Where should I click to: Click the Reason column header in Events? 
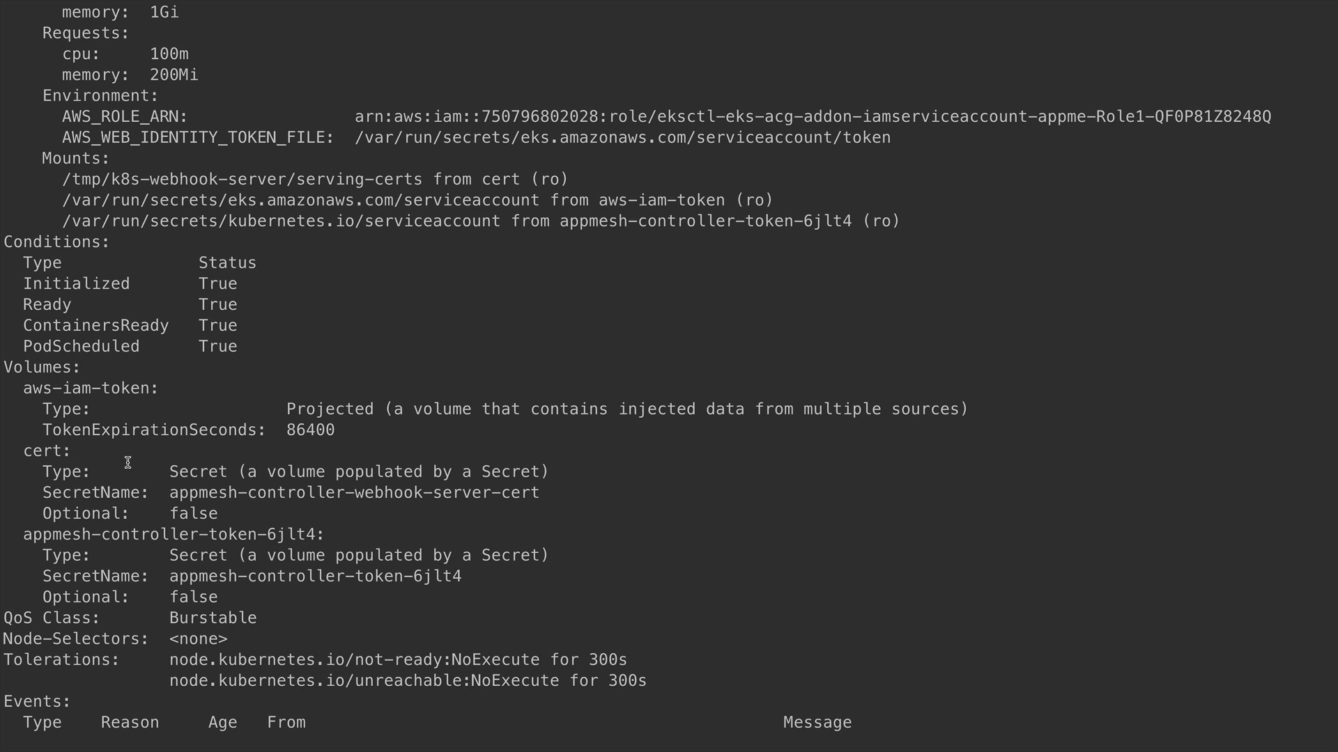click(x=130, y=723)
